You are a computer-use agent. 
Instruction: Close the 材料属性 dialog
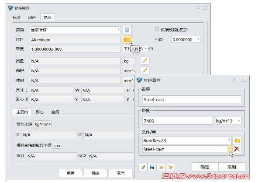[x=244, y=80]
